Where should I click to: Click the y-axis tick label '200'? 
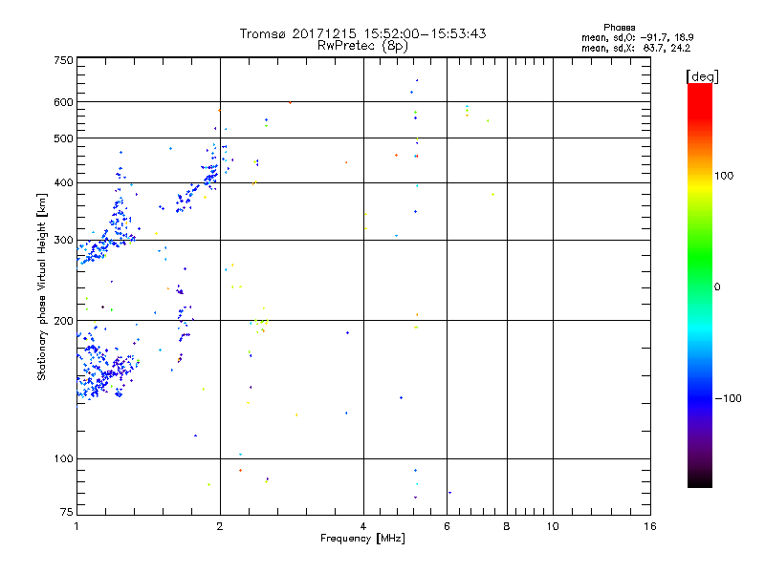pos(63,321)
